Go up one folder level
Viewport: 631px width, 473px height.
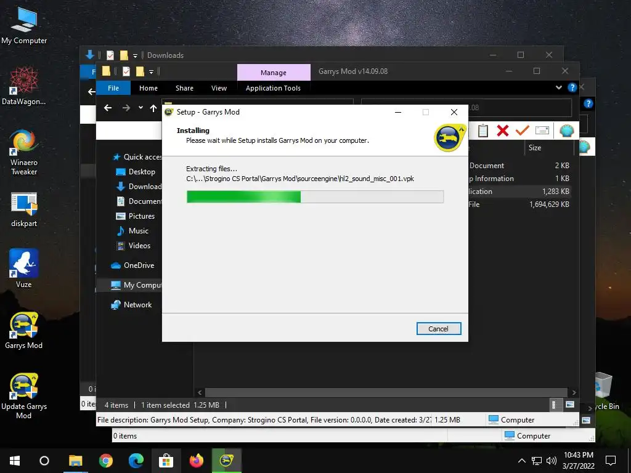tap(153, 108)
